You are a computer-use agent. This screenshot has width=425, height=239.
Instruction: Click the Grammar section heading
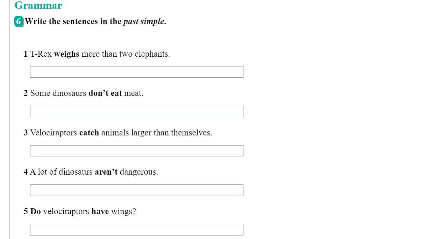[38, 6]
